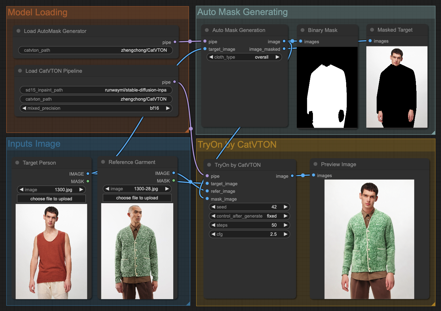Screen dimensions: 441x311
Task: Click the refer_image input port on TryOn node
Action: click(207, 191)
